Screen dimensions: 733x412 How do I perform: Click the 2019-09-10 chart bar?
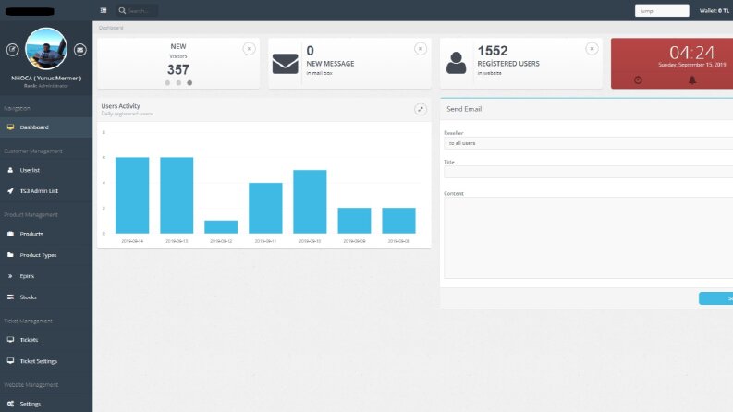click(310, 201)
